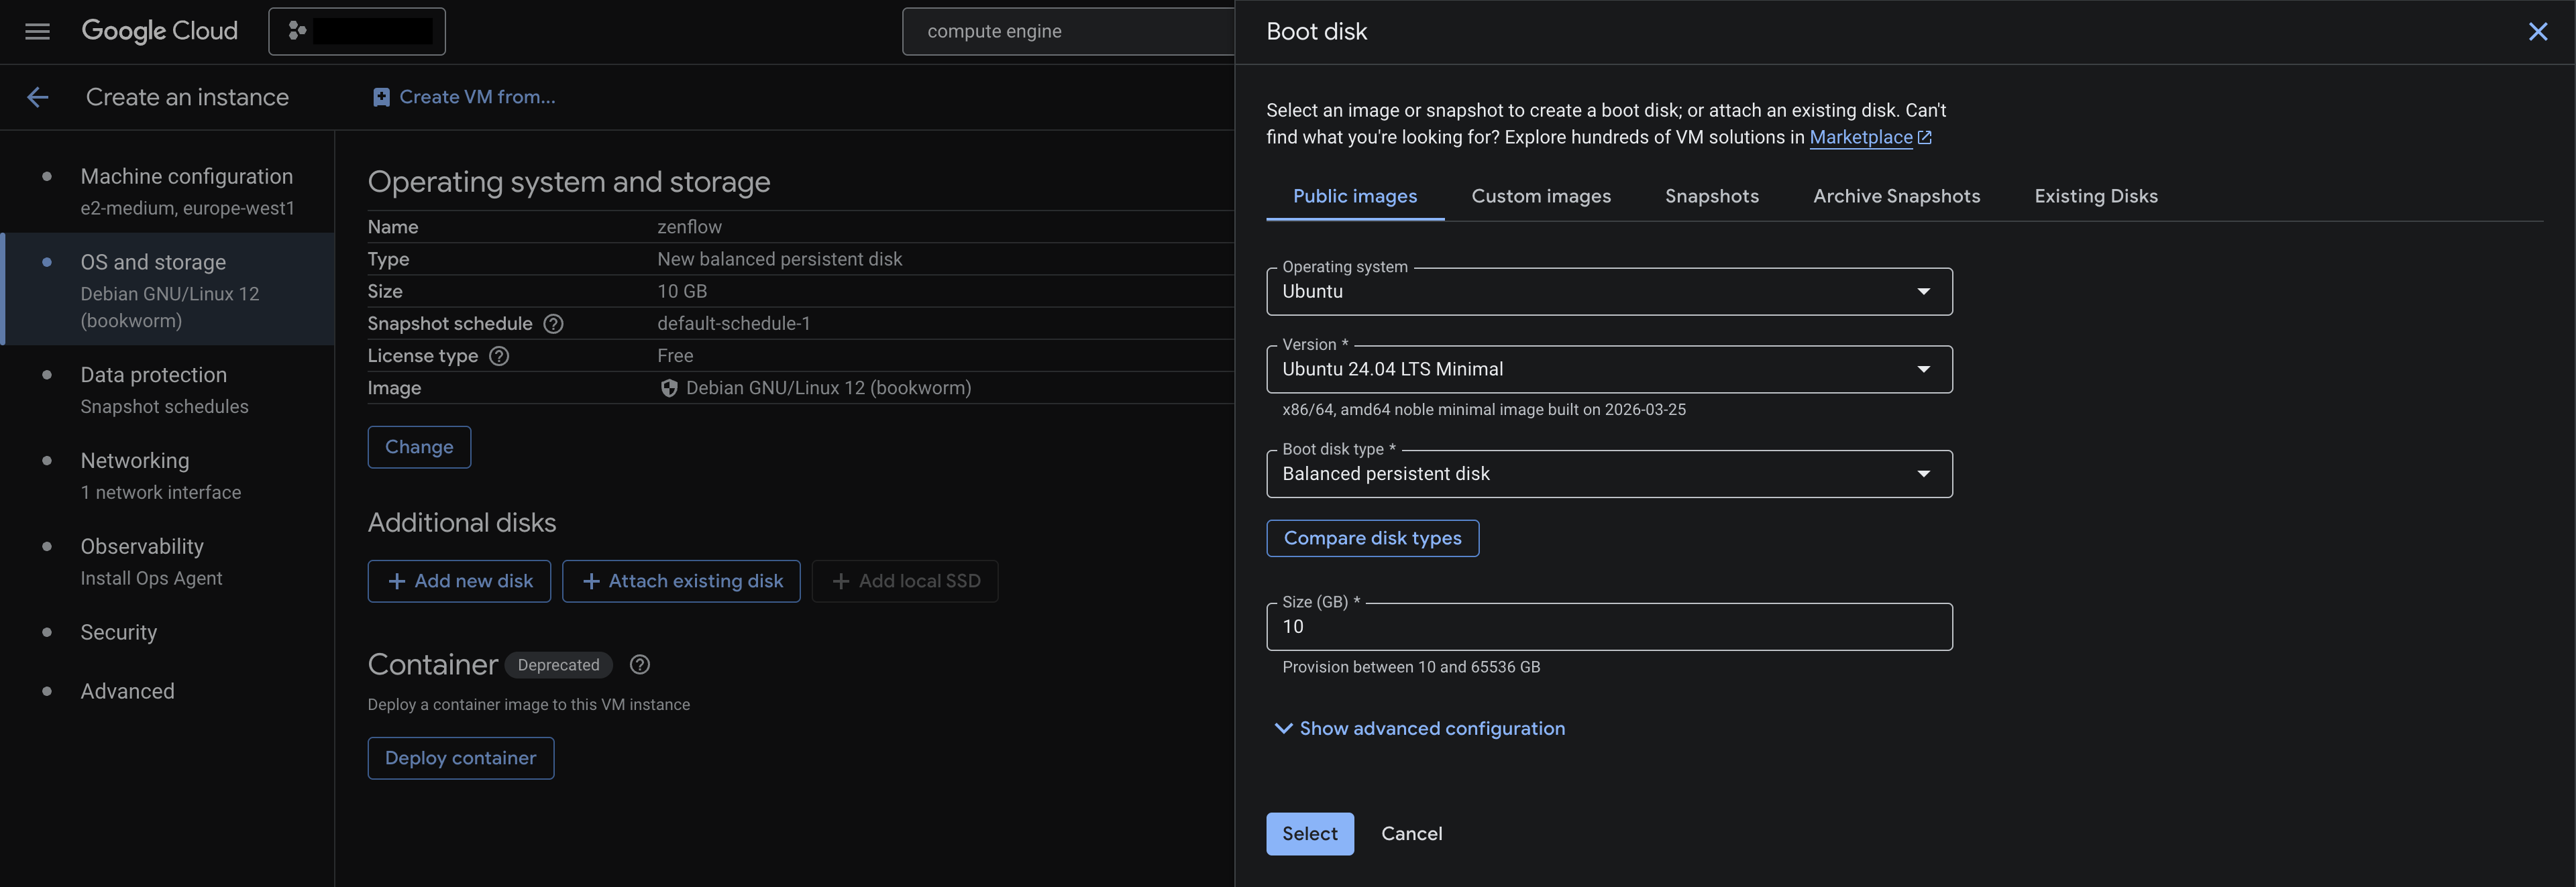The image size is (2576, 887).
Task: Click the Change boot disk button
Action: click(x=419, y=447)
